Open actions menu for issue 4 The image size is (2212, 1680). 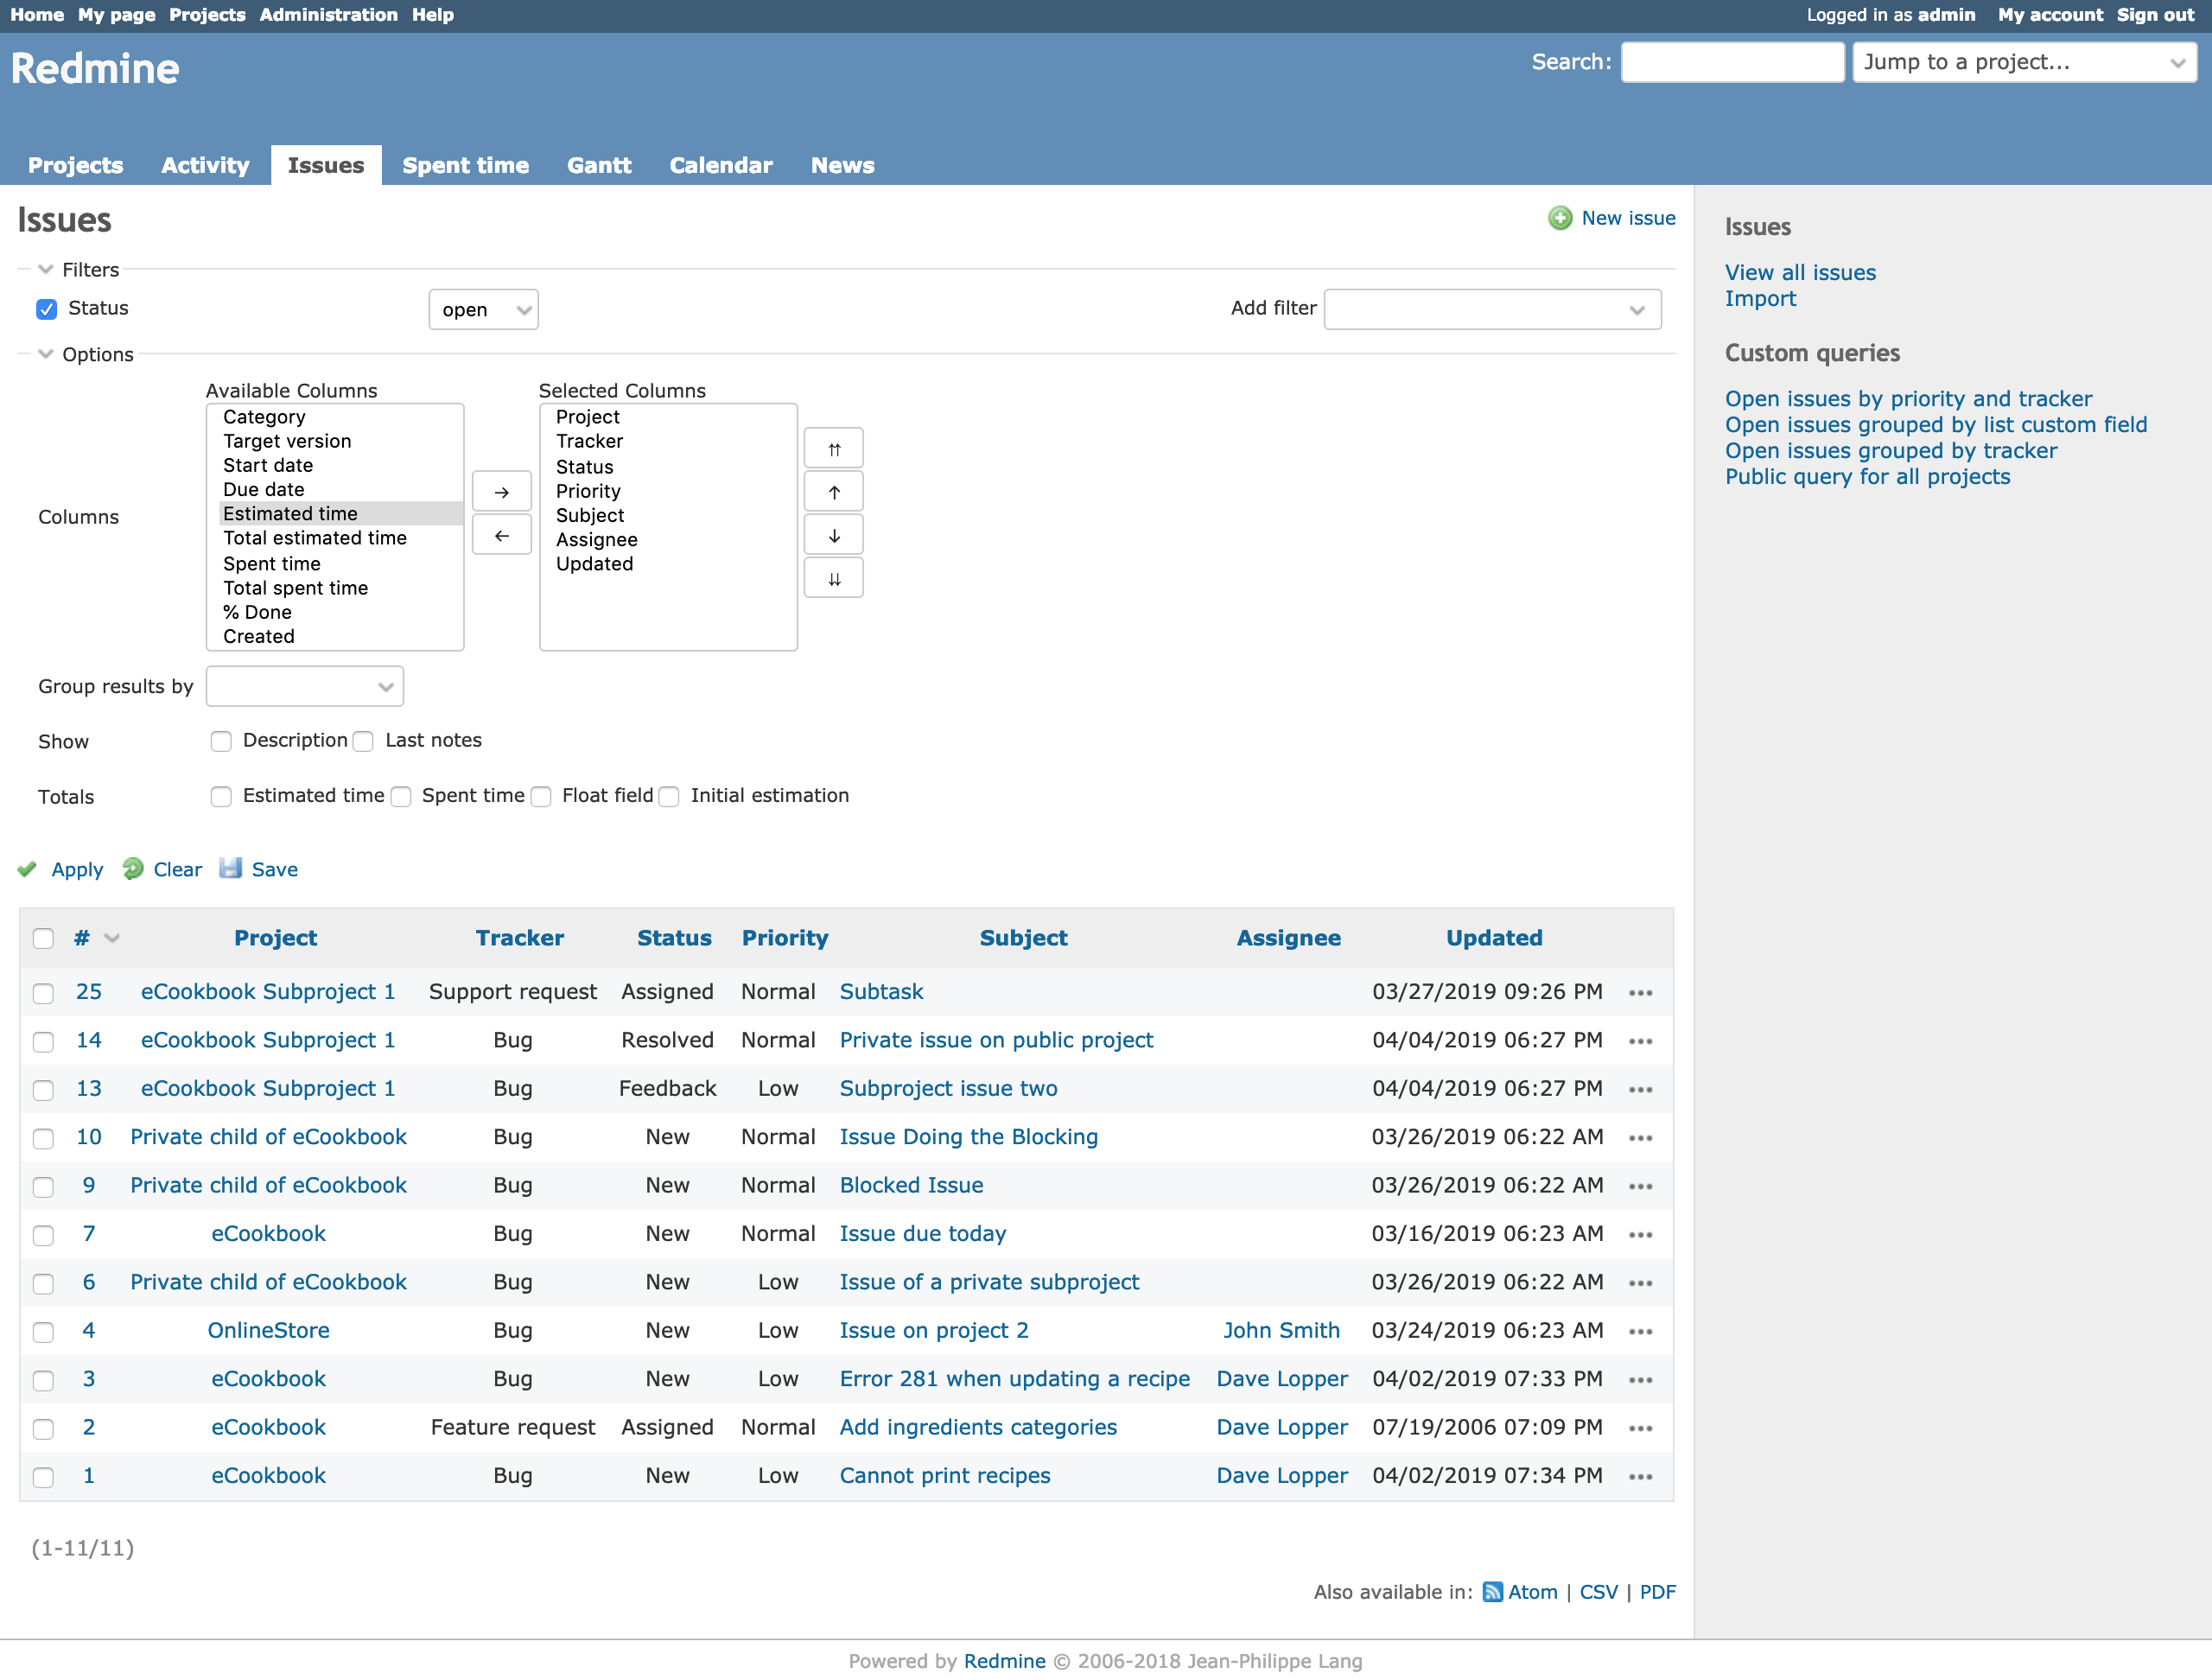point(1640,1331)
